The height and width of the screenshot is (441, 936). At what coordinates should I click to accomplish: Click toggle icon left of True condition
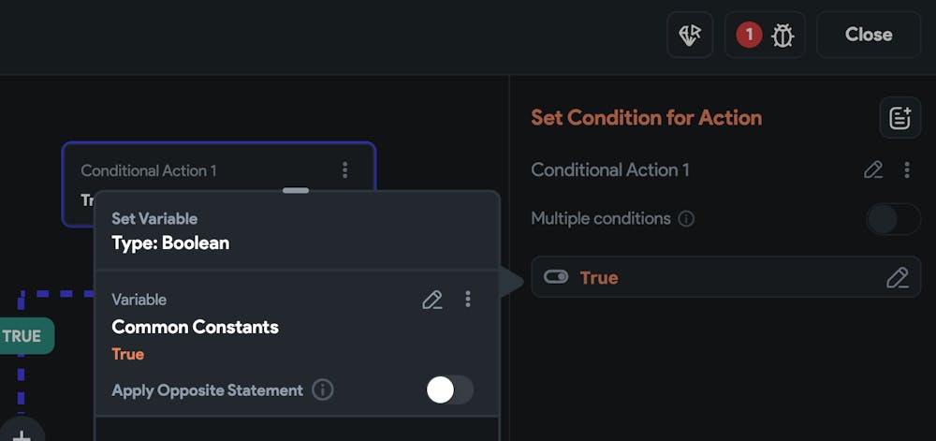pos(556,277)
